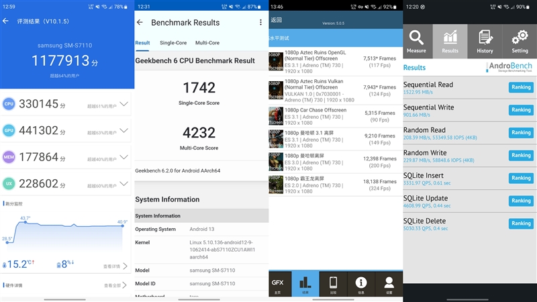This screenshot has height=302, width=537.
Task: Open the AndroBench History icon
Action: (x=485, y=40)
